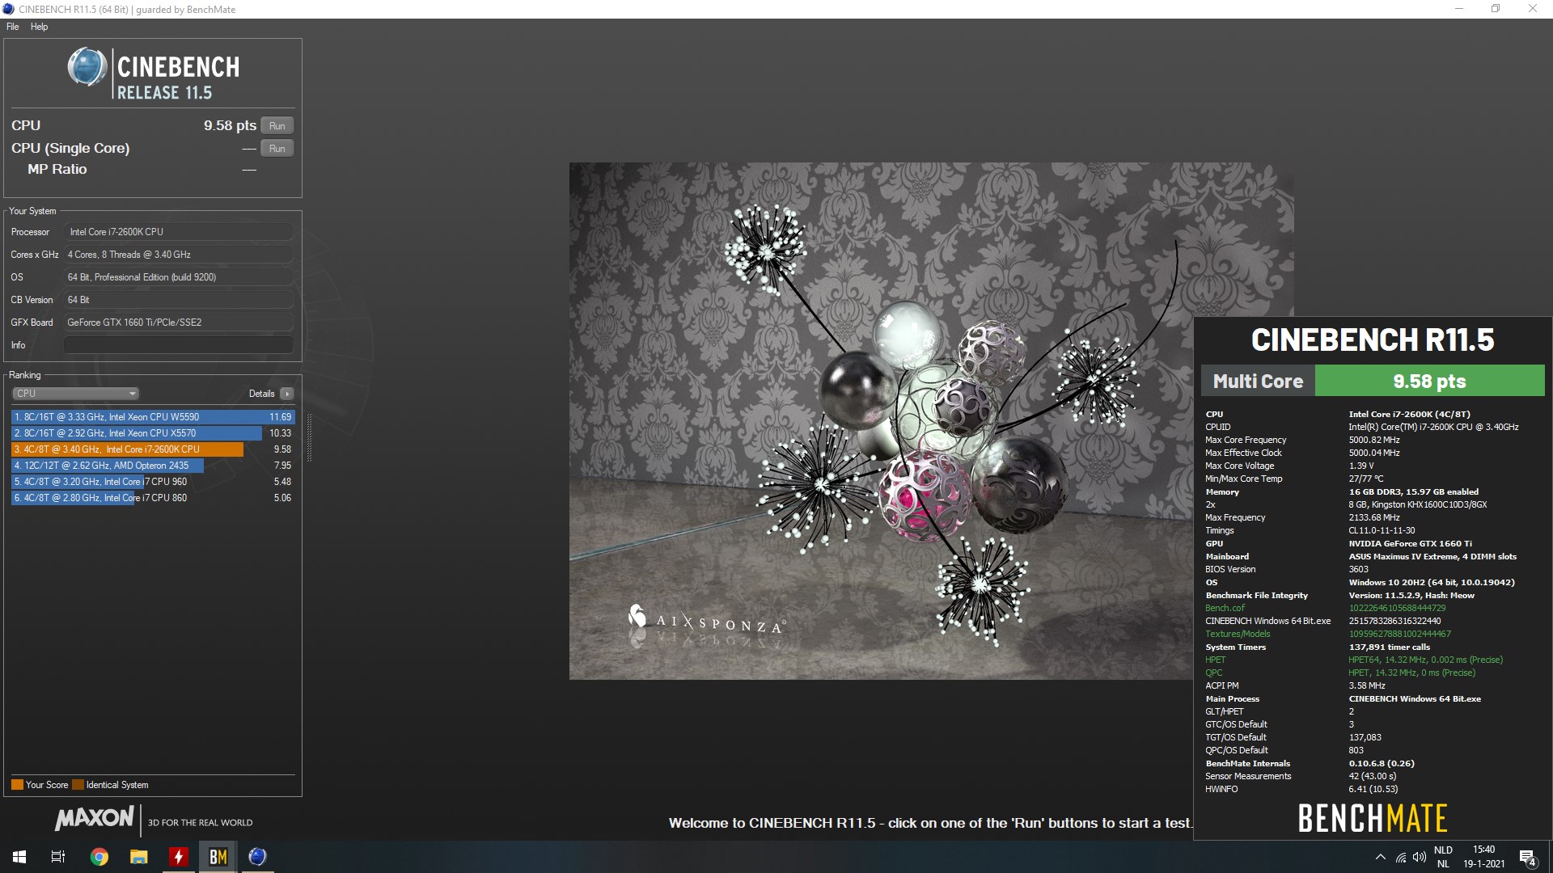
Task: Click the 9.58 pts Multi Core green score bar
Action: tap(1429, 382)
